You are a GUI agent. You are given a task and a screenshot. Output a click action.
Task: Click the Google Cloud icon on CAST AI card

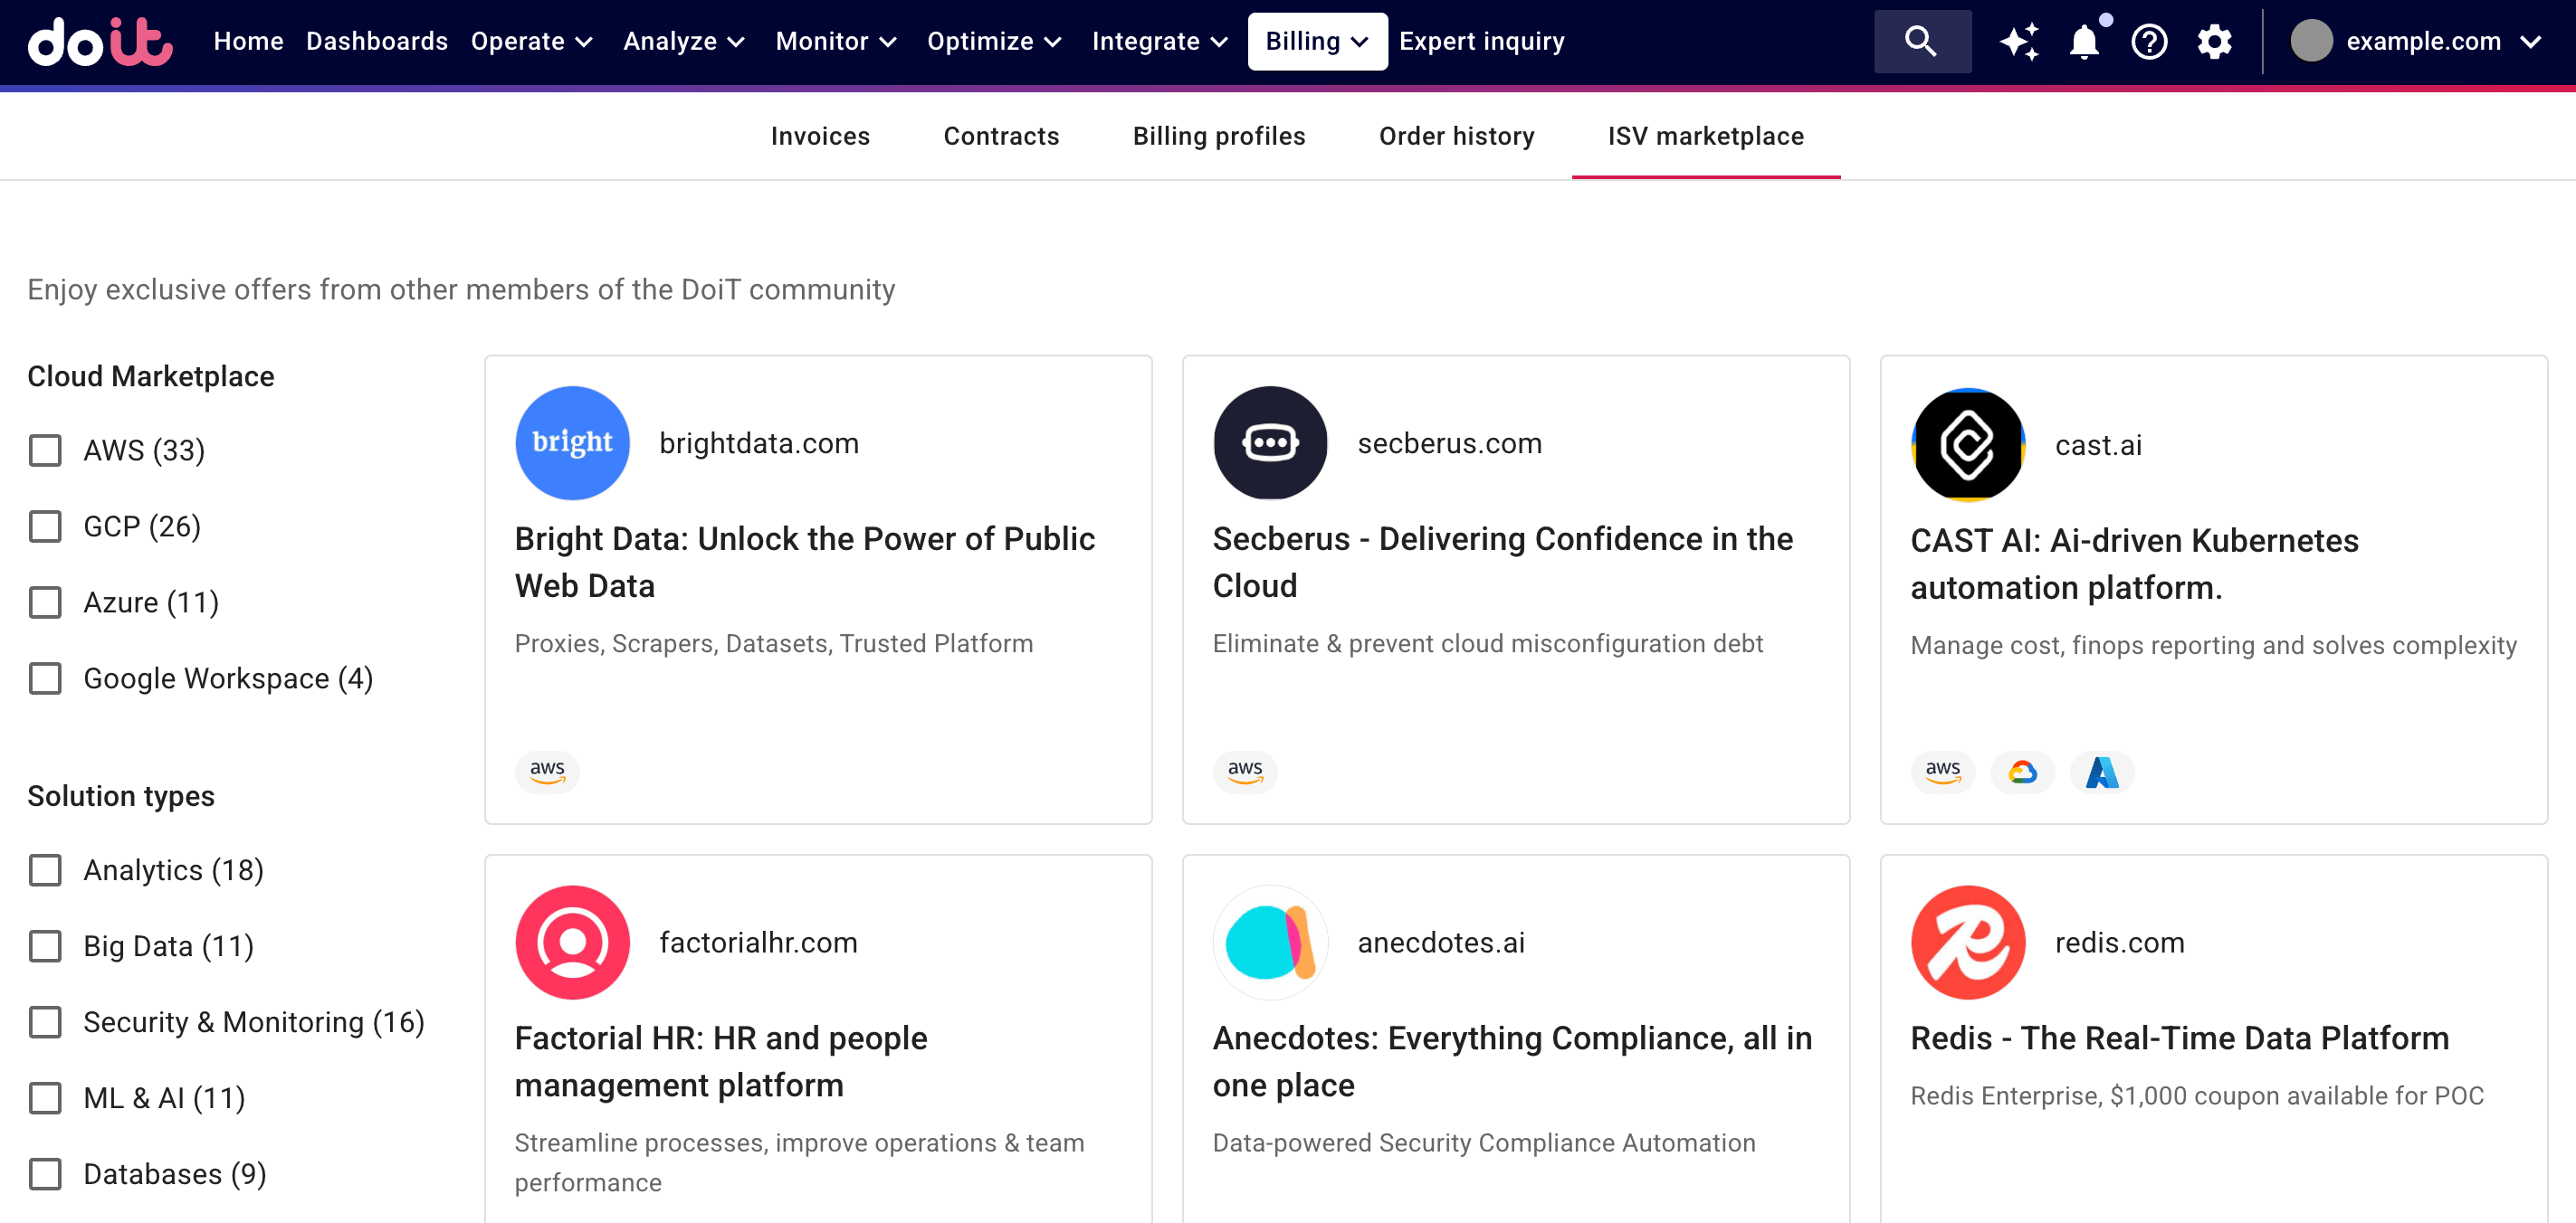point(2022,772)
